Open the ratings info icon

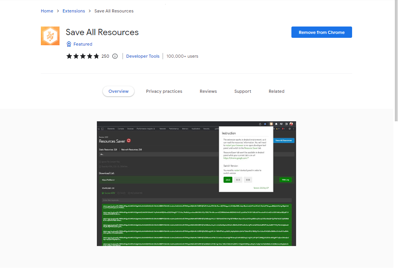pos(115,56)
